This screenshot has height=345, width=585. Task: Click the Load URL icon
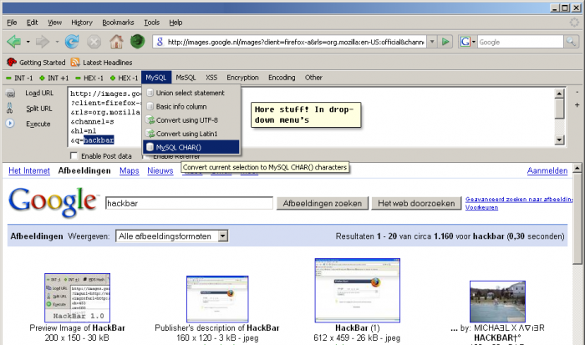point(10,94)
